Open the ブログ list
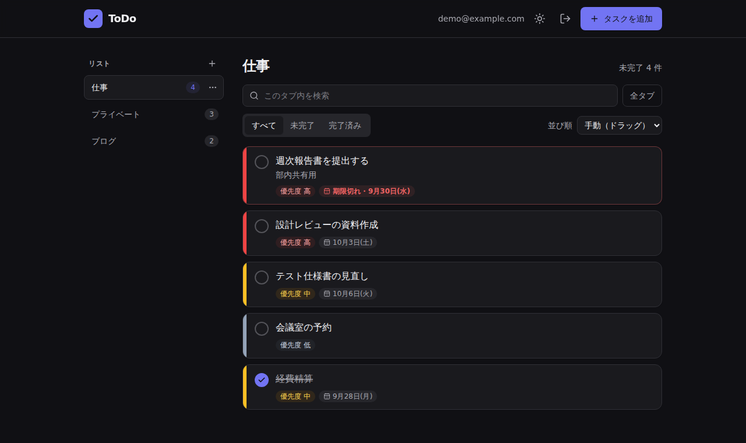This screenshot has width=746, height=443. click(154, 141)
